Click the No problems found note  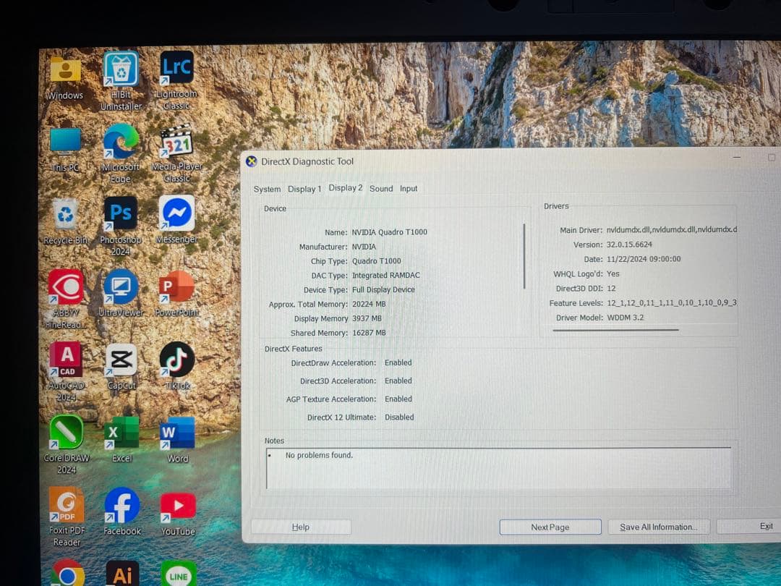click(319, 456)
